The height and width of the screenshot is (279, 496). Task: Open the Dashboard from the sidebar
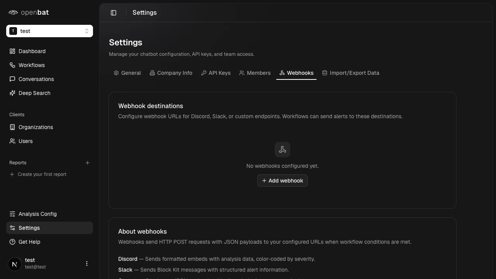[32, 51]
